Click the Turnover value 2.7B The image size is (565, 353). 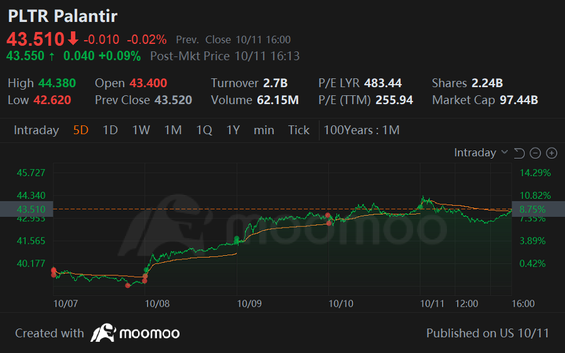pyautogui.click(x=276, y=83)
